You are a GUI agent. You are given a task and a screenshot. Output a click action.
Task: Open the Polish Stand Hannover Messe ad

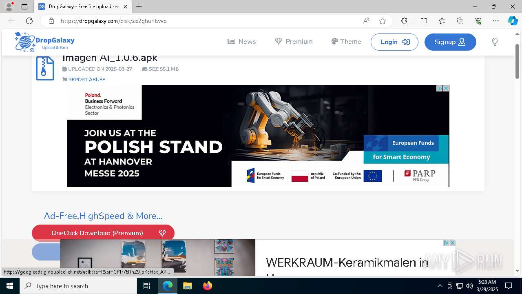[258, 136]
